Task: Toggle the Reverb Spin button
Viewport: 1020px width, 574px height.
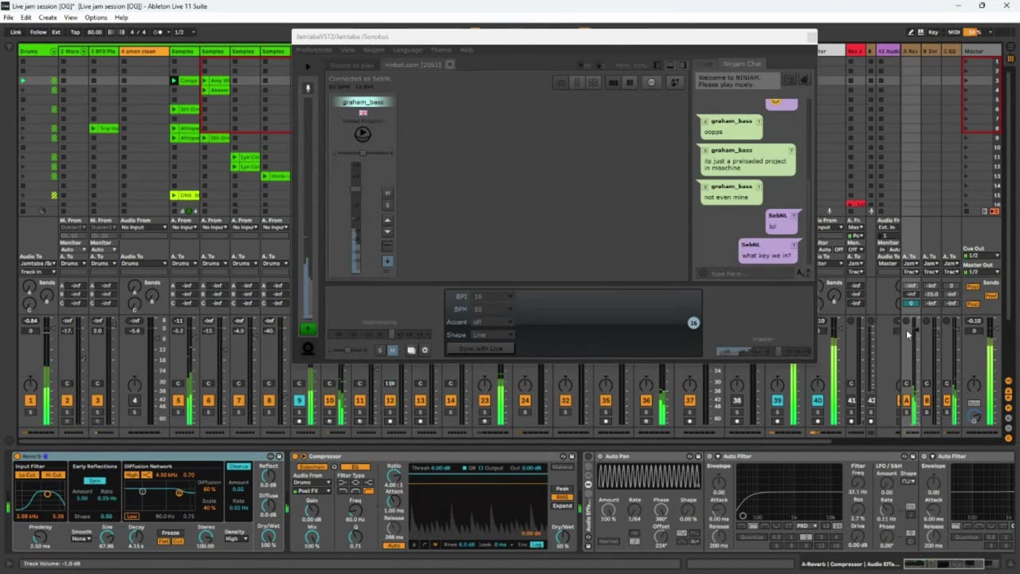Action: 96,481
